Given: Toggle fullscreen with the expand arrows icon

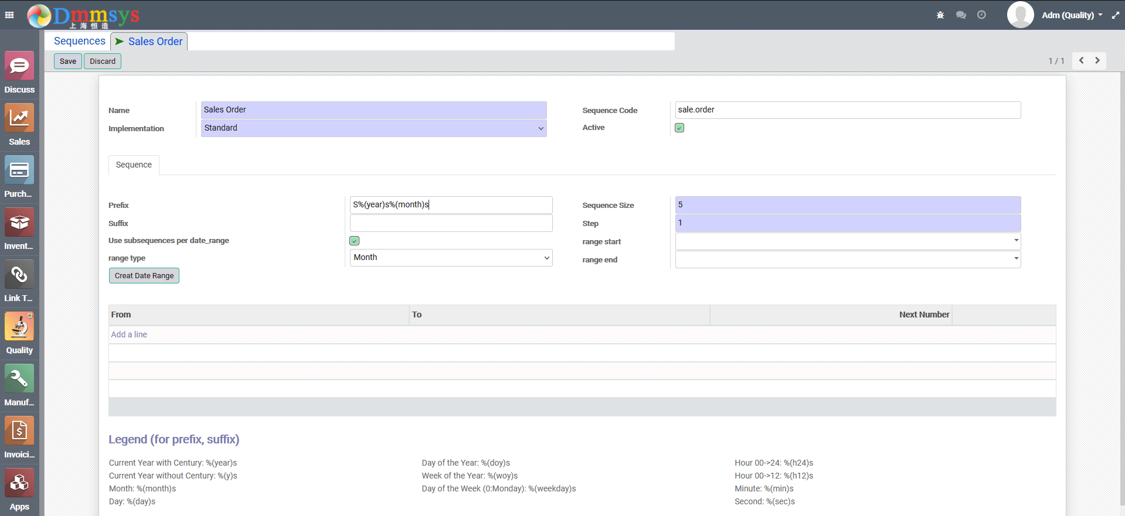Looking at the screenshot, I should pos(1116,15).
